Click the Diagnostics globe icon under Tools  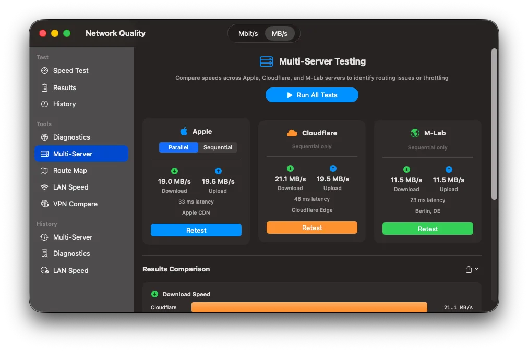point(44,137)
